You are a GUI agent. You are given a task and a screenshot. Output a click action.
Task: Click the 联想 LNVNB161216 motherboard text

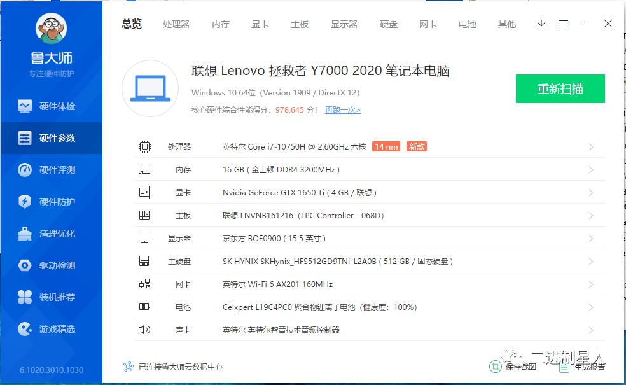click(303, 215)
